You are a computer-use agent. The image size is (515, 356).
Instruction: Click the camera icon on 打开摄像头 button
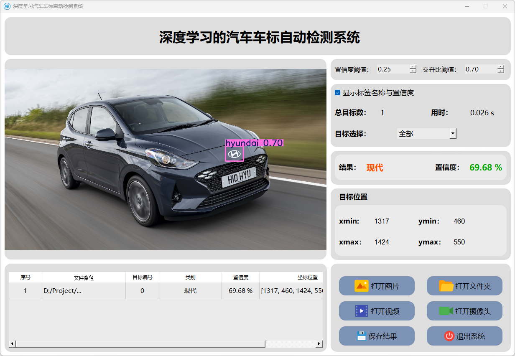[446, 311]
